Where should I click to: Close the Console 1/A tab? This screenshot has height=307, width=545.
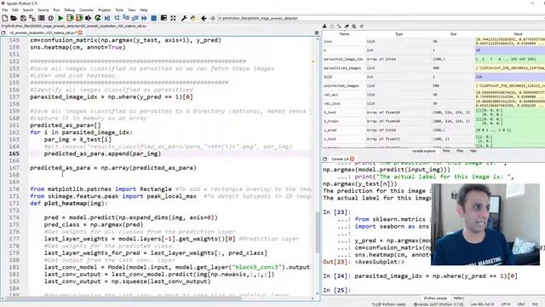point(352,159)
